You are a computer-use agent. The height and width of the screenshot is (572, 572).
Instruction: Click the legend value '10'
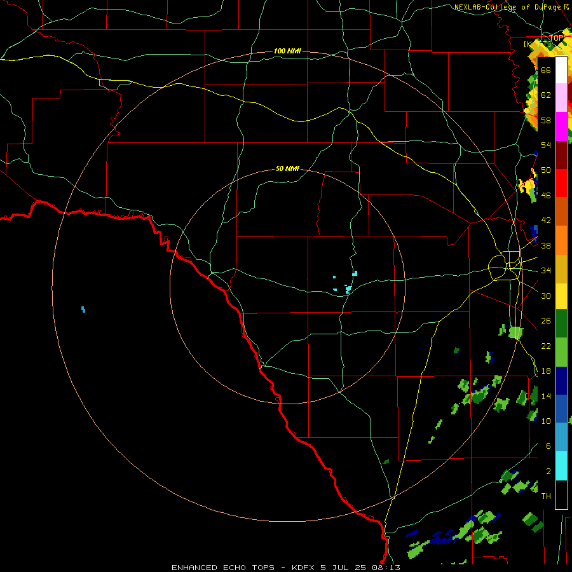tap(546, 421)
